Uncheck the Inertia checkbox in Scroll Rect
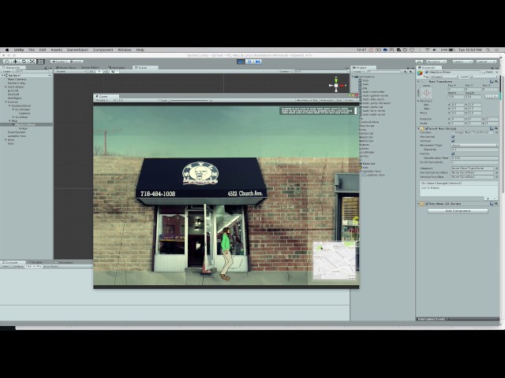This screenshot has width=505, height=378. click(453, 154)
